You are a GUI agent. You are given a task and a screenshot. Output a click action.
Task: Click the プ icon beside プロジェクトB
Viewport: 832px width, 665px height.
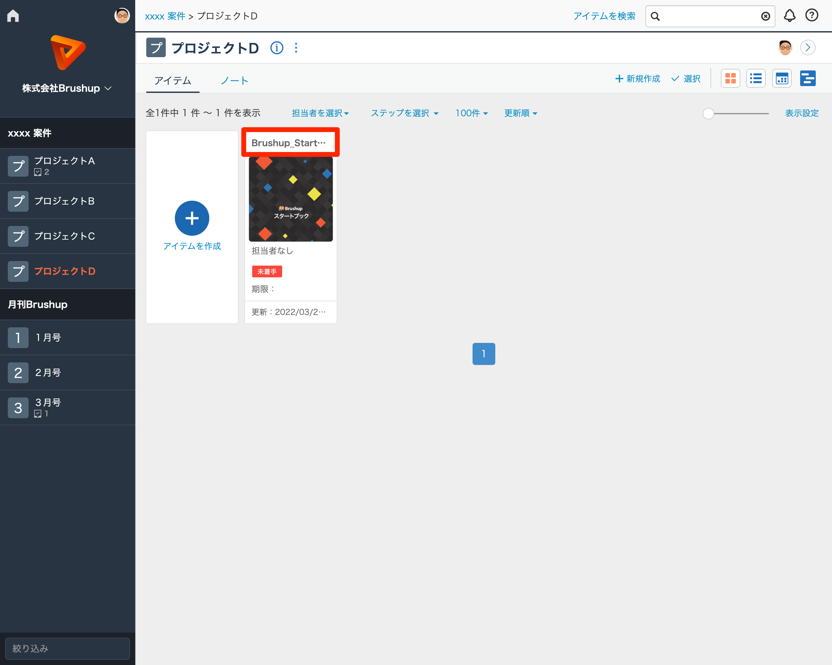18,201
